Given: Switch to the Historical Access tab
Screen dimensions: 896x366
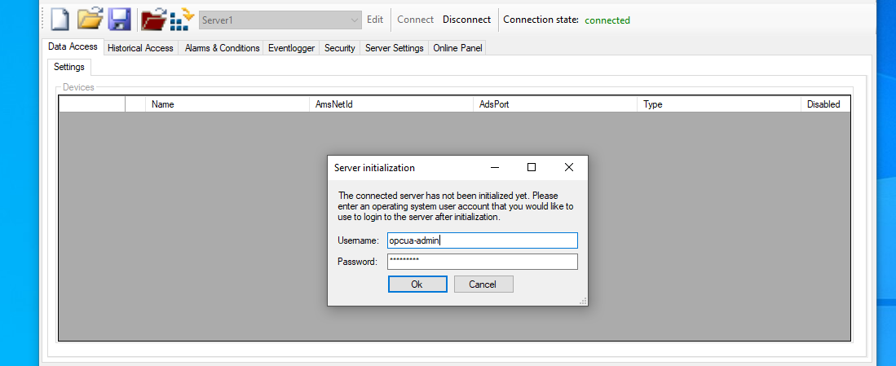Looking at the screenshot, I should point(140,49).
